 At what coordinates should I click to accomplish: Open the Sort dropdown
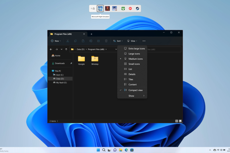point(118,41)
